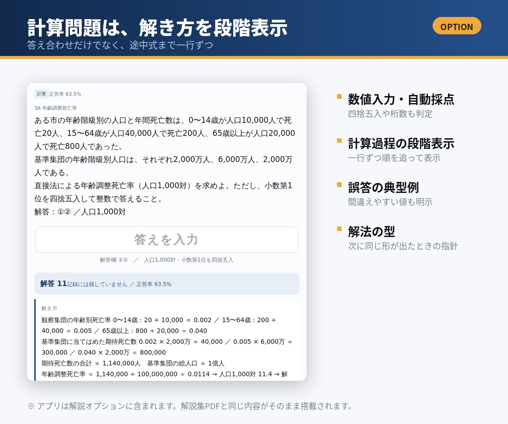The width and height of the screenshot is (508, 424).
Task: Click the 四捨五入や桁数も判定 description
Action: 390,114
